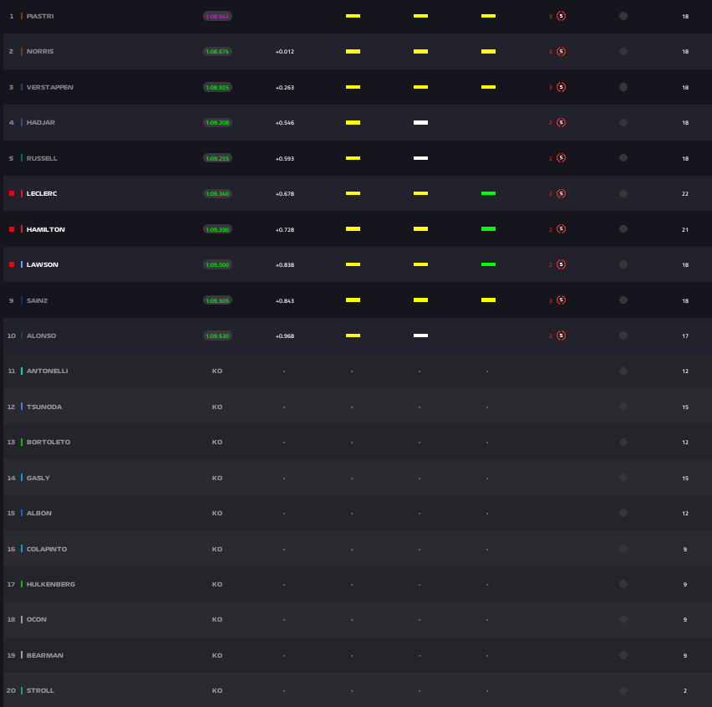Click the lap time 1:09.505

click(x=217, y=300)
